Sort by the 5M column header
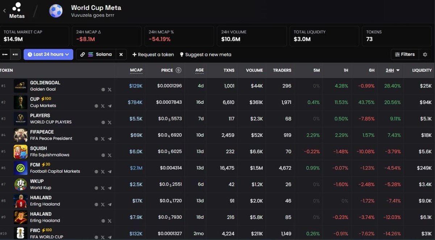Screen dimensions: 435x240 pyautogui.click(x=316, y=70)
